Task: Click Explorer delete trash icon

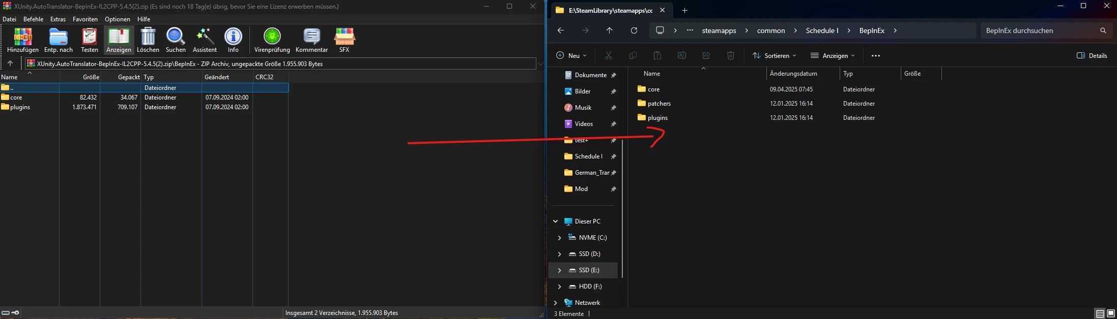Action: pyautogui.click(x=731, y=55)
